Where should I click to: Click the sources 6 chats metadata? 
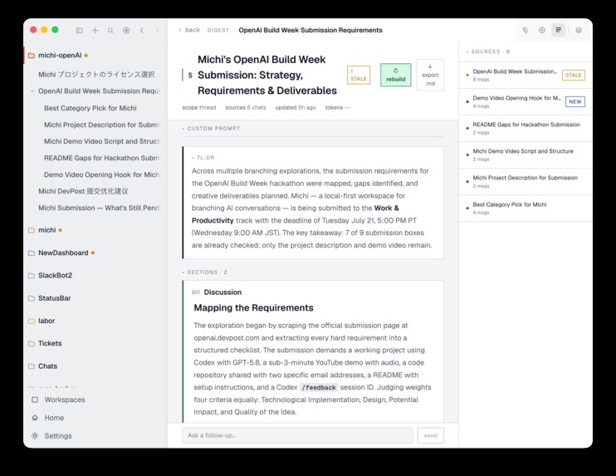(x=246, y=107)
